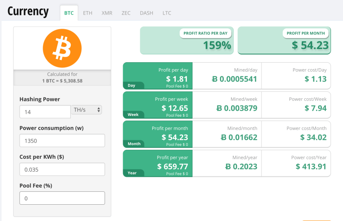The height and width of the screenshot is (221, 343).
Task: Click the Cost per KWh input
Action: (x=62, y=169)
